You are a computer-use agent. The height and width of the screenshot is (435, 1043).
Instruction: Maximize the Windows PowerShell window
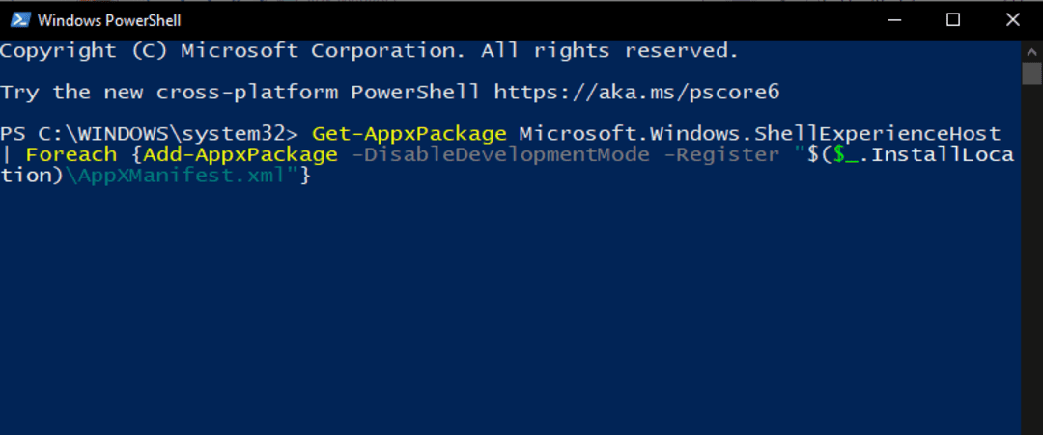(x=952, y=20)
